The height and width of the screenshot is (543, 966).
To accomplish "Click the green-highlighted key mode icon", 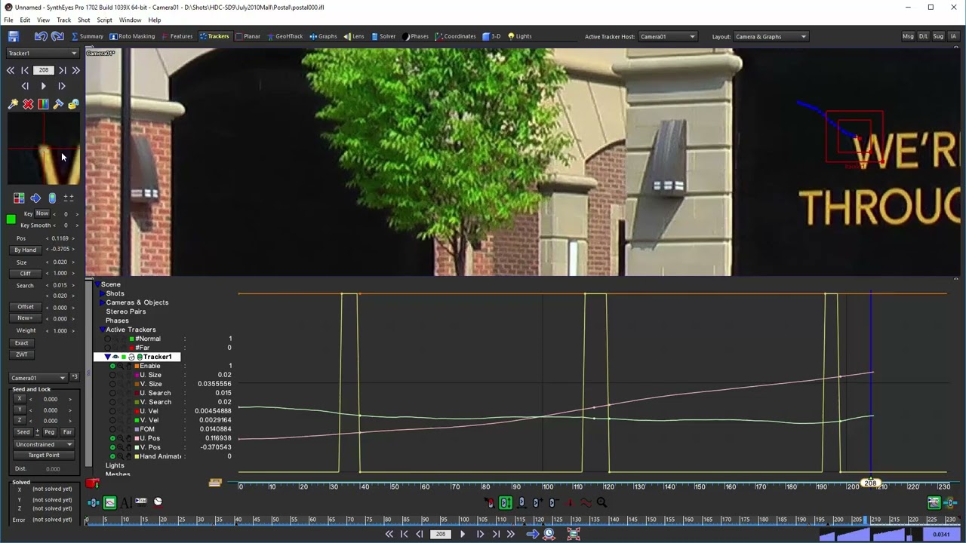I will click(506, 503).
